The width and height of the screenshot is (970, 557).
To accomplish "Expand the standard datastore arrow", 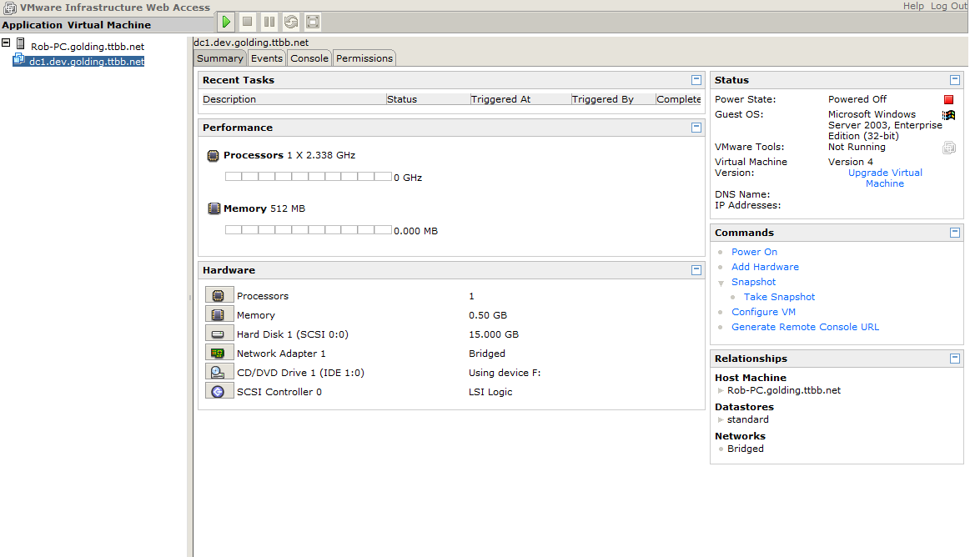I will click(721, 419).
